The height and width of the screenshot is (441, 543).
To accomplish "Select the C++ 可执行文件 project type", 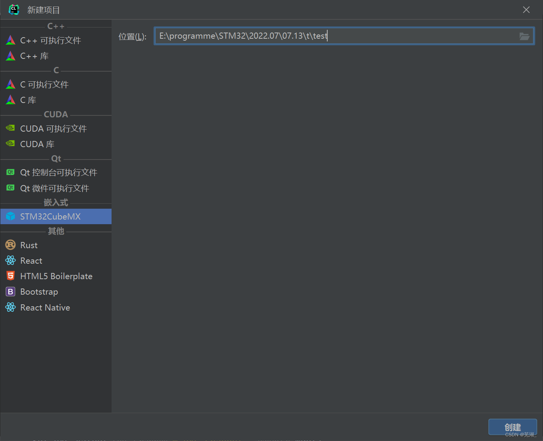I will [56, 40].
